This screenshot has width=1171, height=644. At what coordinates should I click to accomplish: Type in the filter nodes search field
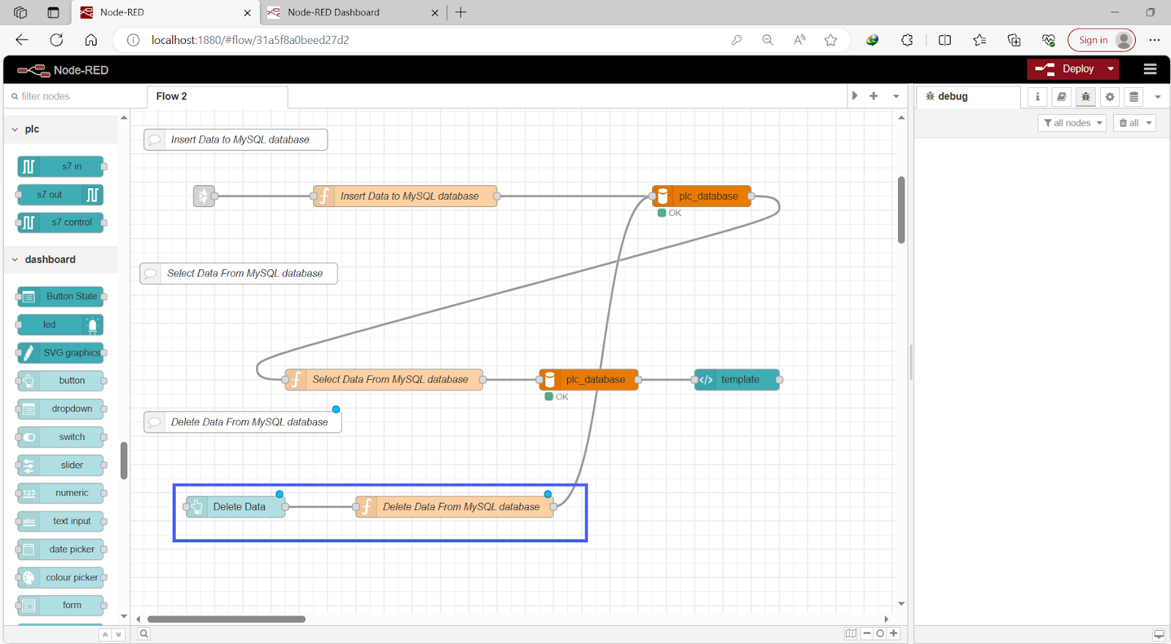[x=73, y=96]
